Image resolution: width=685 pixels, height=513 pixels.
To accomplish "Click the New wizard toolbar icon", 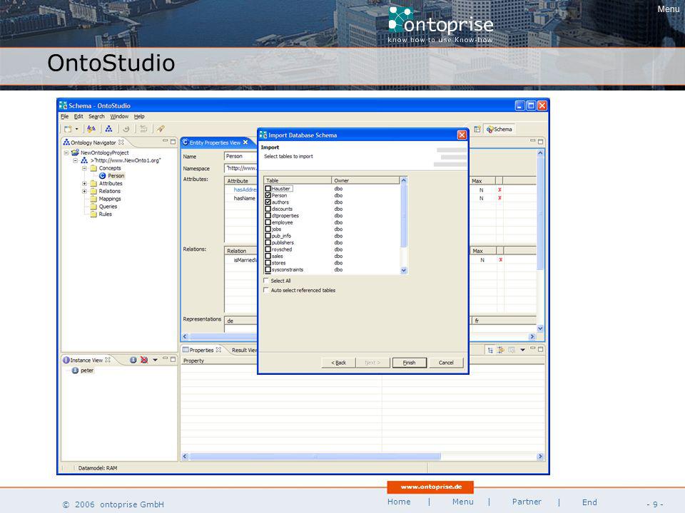I will [68, 129].
